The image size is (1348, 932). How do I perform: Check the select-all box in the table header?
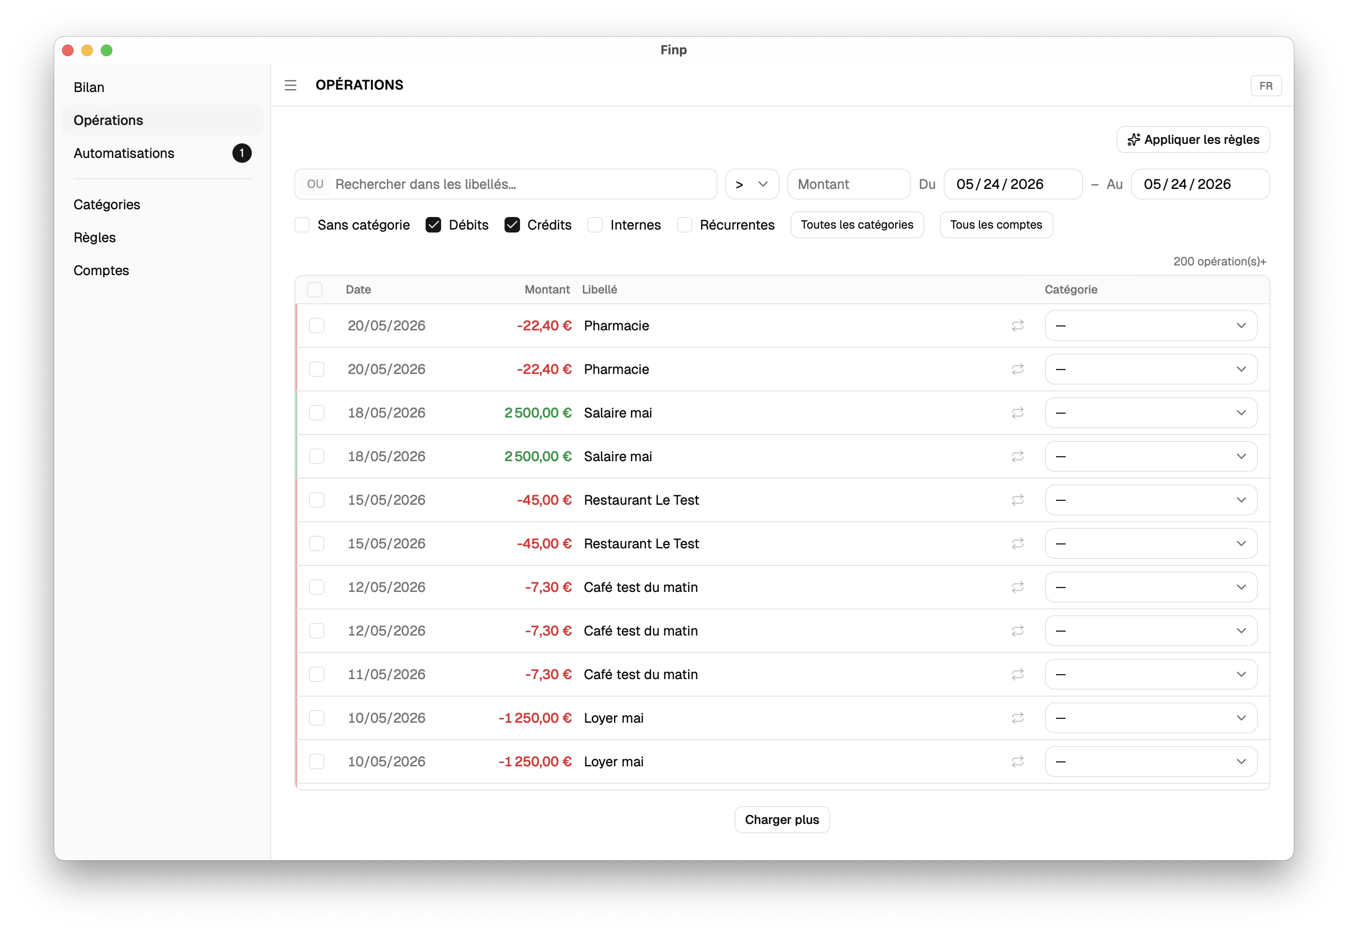click(x=315, y=290)
